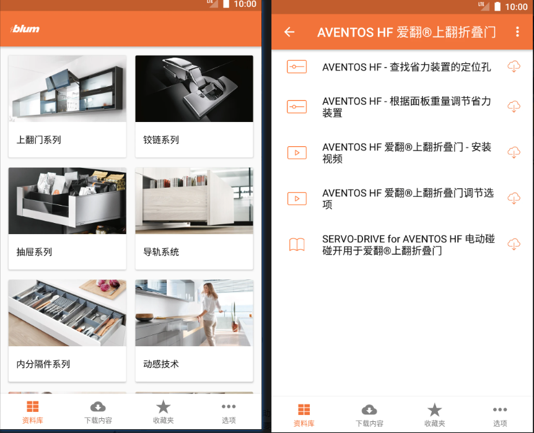Click the 上翻门系列 card label
The height and width of the screenshot is (433, 534).
[x=39, y=139]
